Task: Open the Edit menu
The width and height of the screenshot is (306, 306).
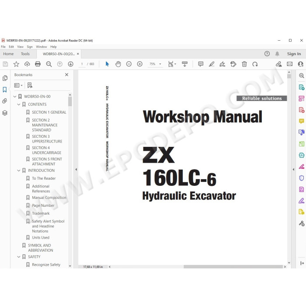Action: click(11, 47)
